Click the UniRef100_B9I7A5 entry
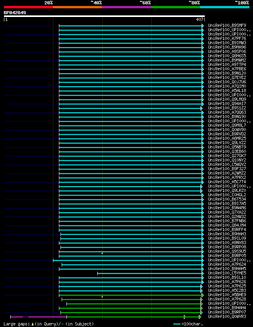253x327 pixels. click(227, 203)
